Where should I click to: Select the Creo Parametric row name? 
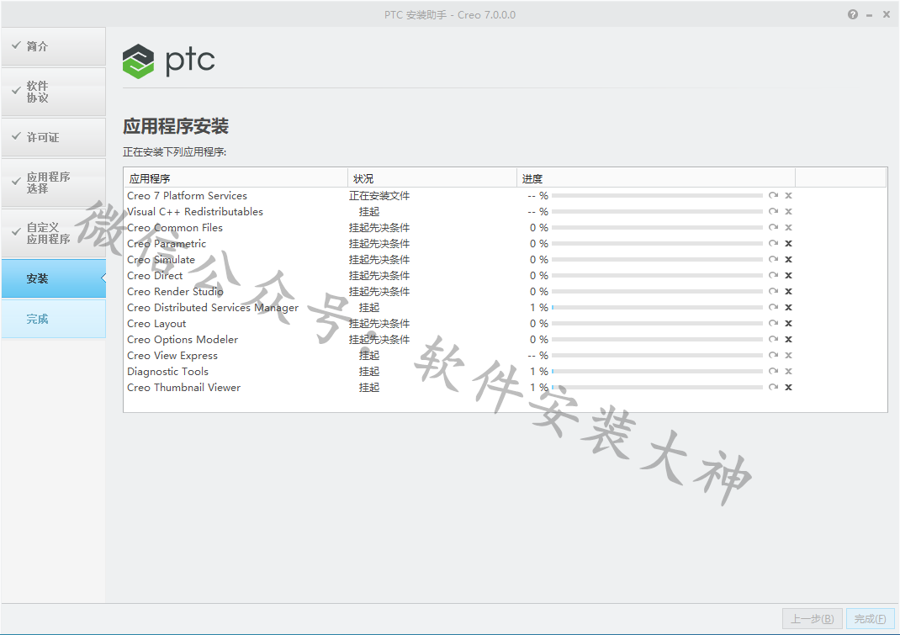click(167, 243)
